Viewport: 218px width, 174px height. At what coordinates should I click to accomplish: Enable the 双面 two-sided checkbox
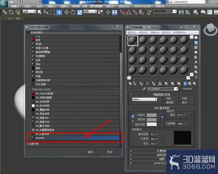click(x=180, y=98)
